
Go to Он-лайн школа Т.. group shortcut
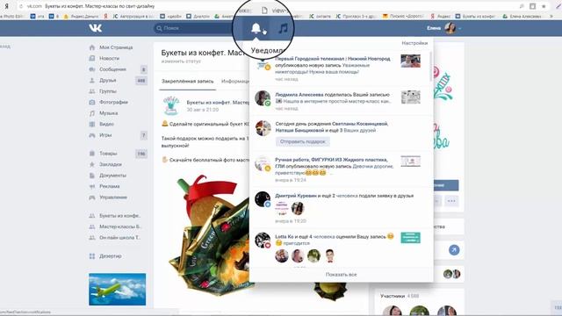[119, 238]
